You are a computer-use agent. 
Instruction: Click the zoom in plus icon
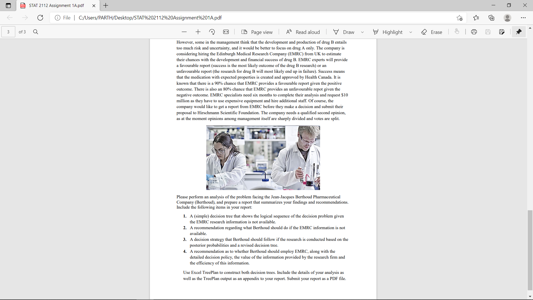198,32
